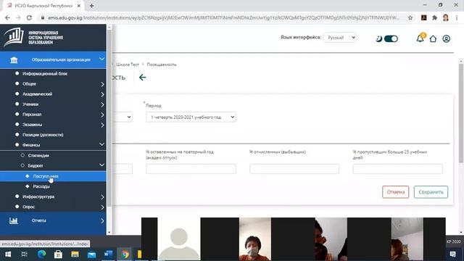Screen dimensions: 464x261
Task: Click the Save (Сохранить) button
Action: [431, 192]
